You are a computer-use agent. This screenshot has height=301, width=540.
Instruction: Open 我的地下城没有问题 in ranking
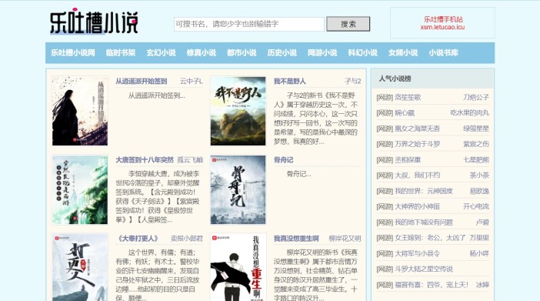point(424,222)
